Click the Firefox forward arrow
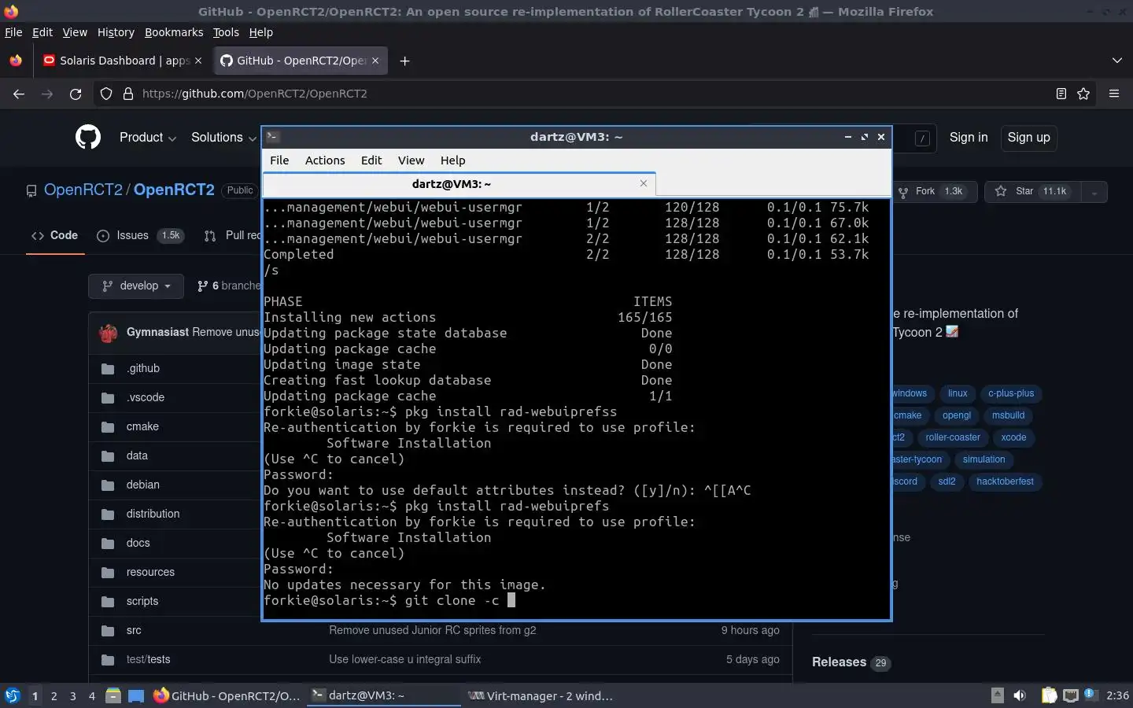 (x=47, y=94)
